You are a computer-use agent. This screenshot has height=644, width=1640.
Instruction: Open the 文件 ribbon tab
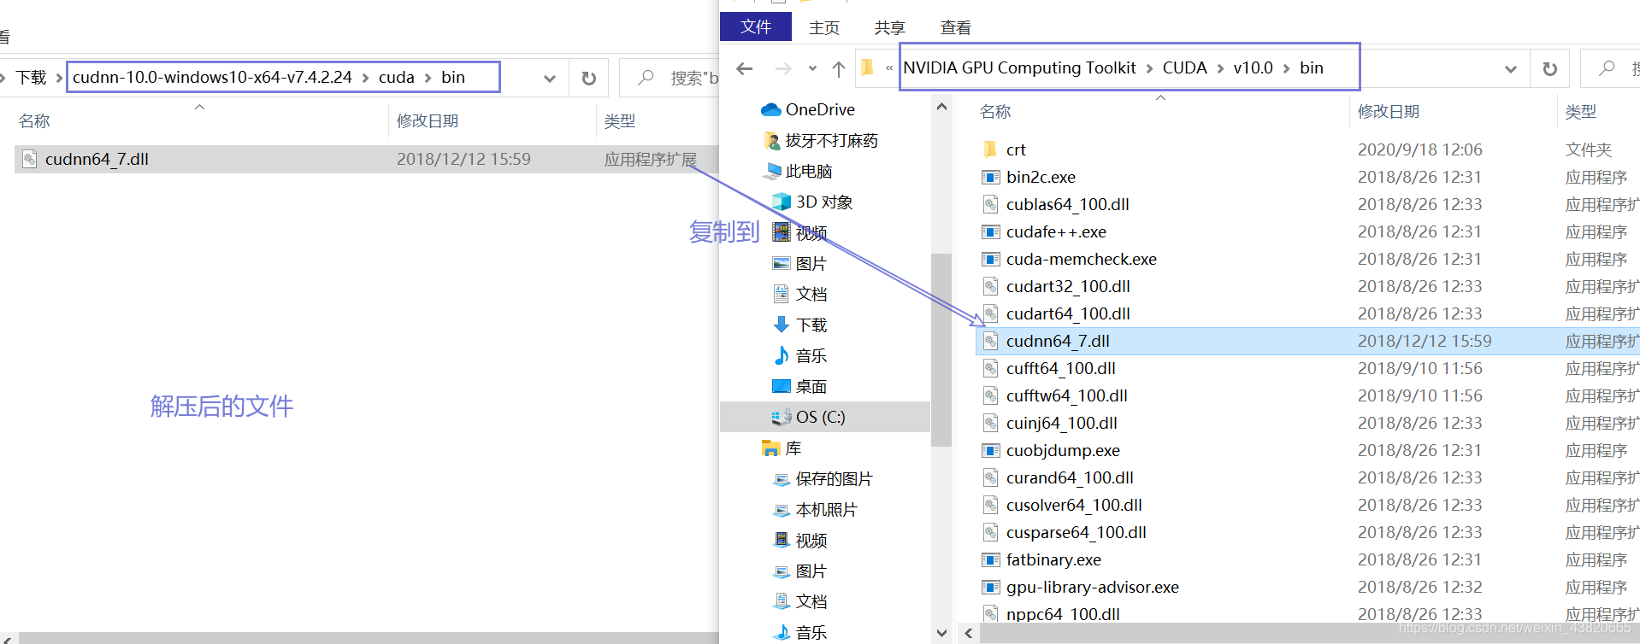756,26
